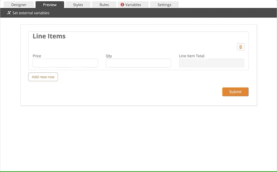Switch to the Settings tab
Screen dimensions: 277x172
164,5
